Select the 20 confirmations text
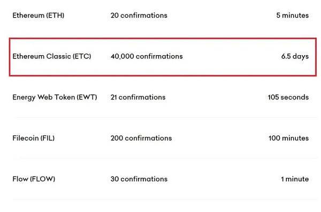Image resolution: width=321 pixels, height=212 pixels. tap(139, 16)
